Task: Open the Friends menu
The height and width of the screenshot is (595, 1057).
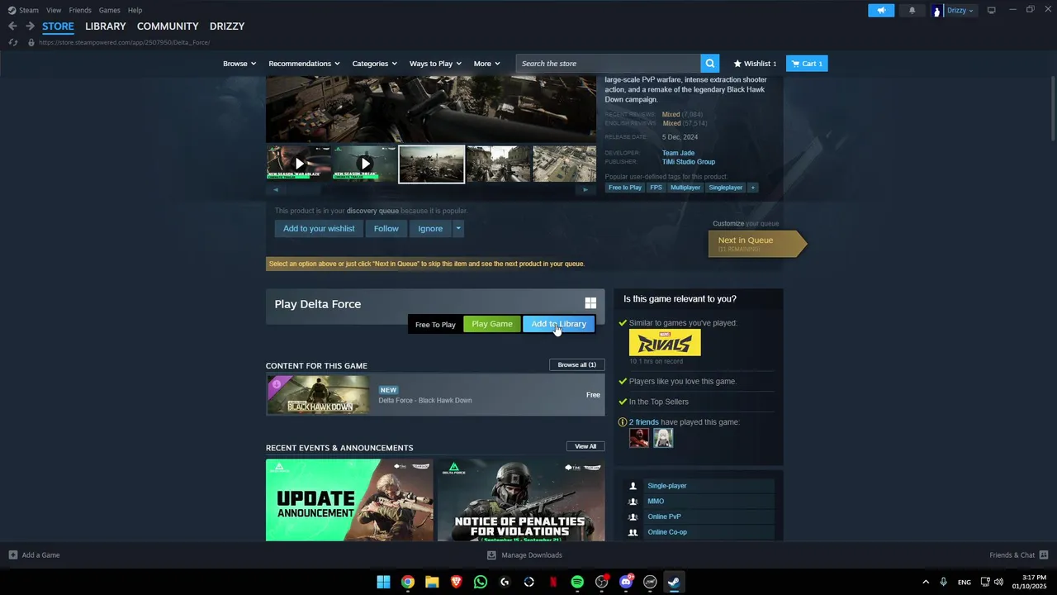Action: point(80,10)
